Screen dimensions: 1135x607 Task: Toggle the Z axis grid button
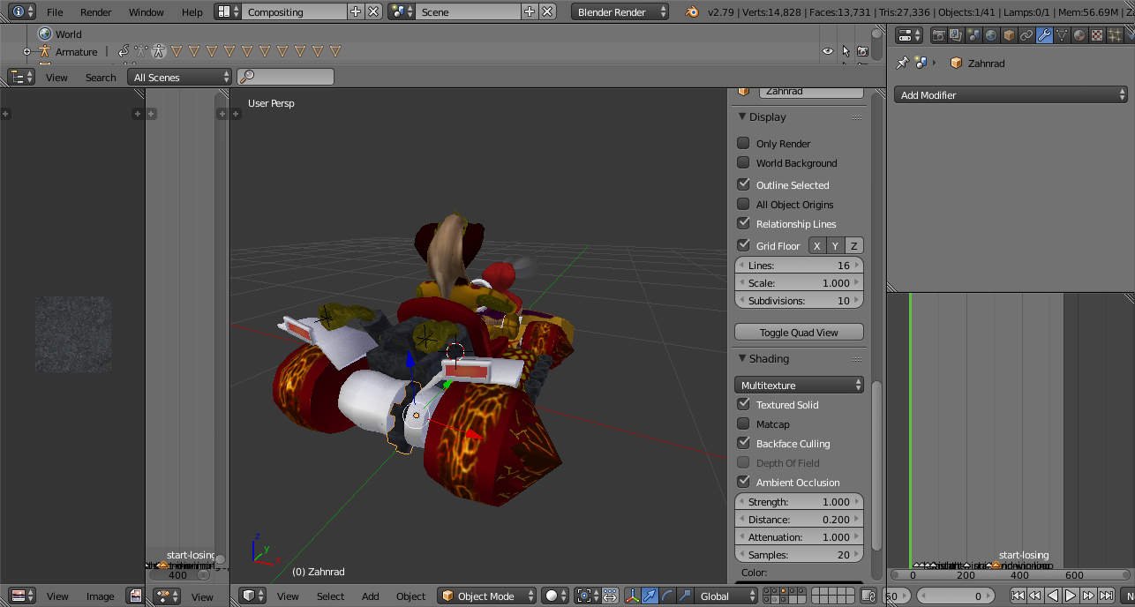tap(853, 246)
